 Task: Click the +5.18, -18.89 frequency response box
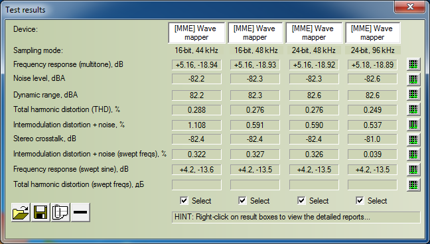372,65
